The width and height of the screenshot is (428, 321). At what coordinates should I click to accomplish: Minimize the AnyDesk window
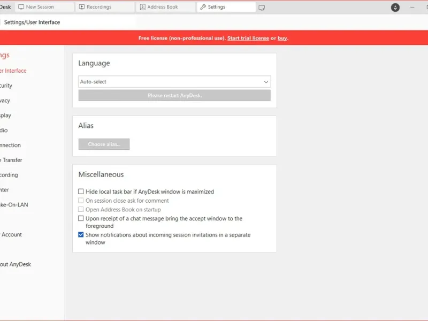(x=412, y=7)
